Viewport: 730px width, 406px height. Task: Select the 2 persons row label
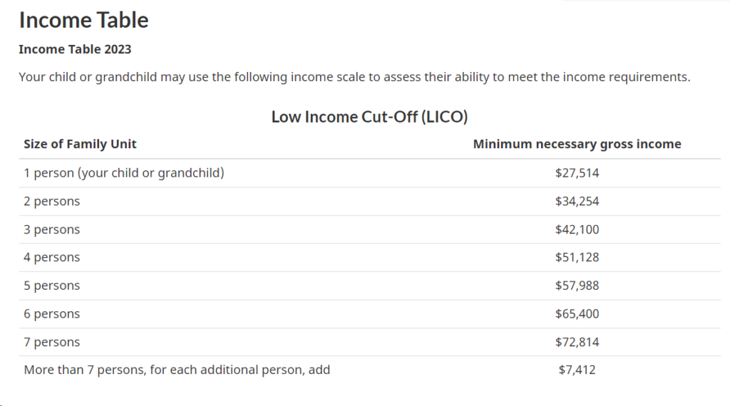click(x=51, y=202)
